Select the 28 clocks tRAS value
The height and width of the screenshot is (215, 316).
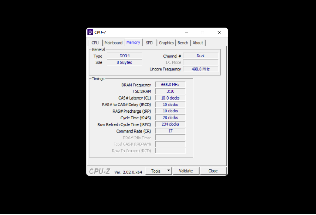click(170, 117)
